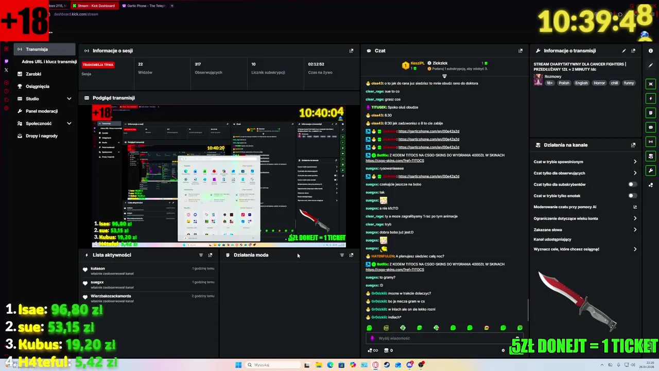Screen dimensions: 659x371
Task: Open Discord from the taskbar
Action: coord(410,365)
